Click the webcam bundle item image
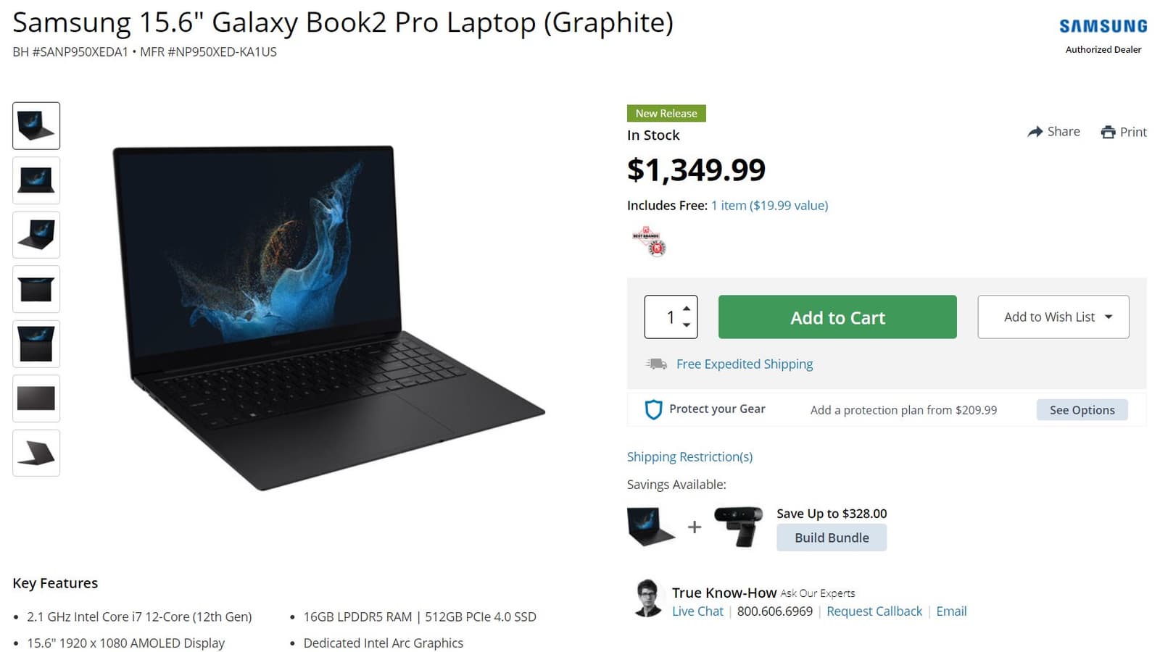 pos(738,526)
